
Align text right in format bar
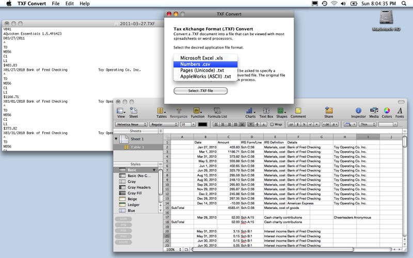(229, 124)
